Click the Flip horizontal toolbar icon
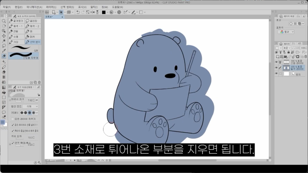308x173 pixels. [93, 12]
